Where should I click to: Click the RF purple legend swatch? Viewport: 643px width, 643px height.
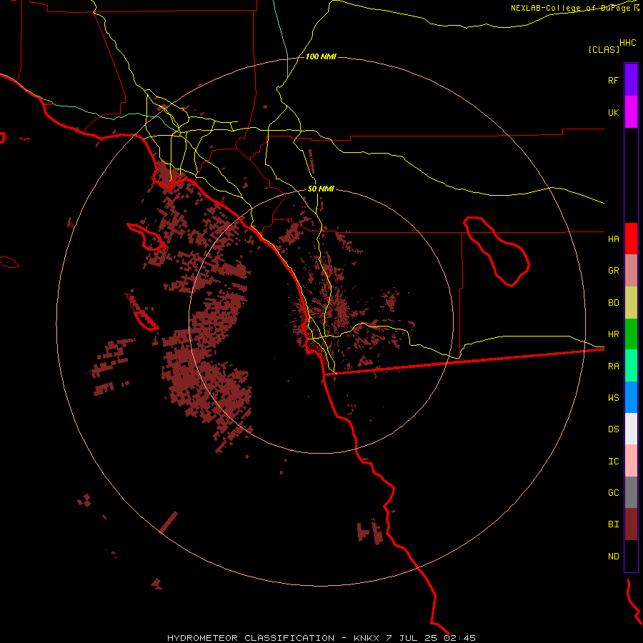tap(631, 80)
